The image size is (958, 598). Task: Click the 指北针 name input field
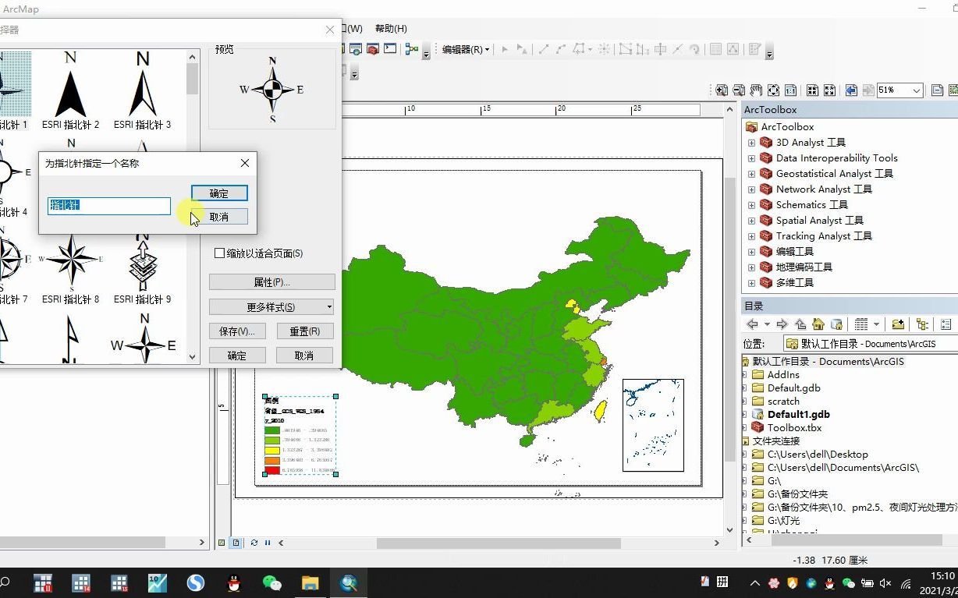click(108, 206)
